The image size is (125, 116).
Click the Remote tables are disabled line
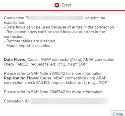[x=30, y=41]
